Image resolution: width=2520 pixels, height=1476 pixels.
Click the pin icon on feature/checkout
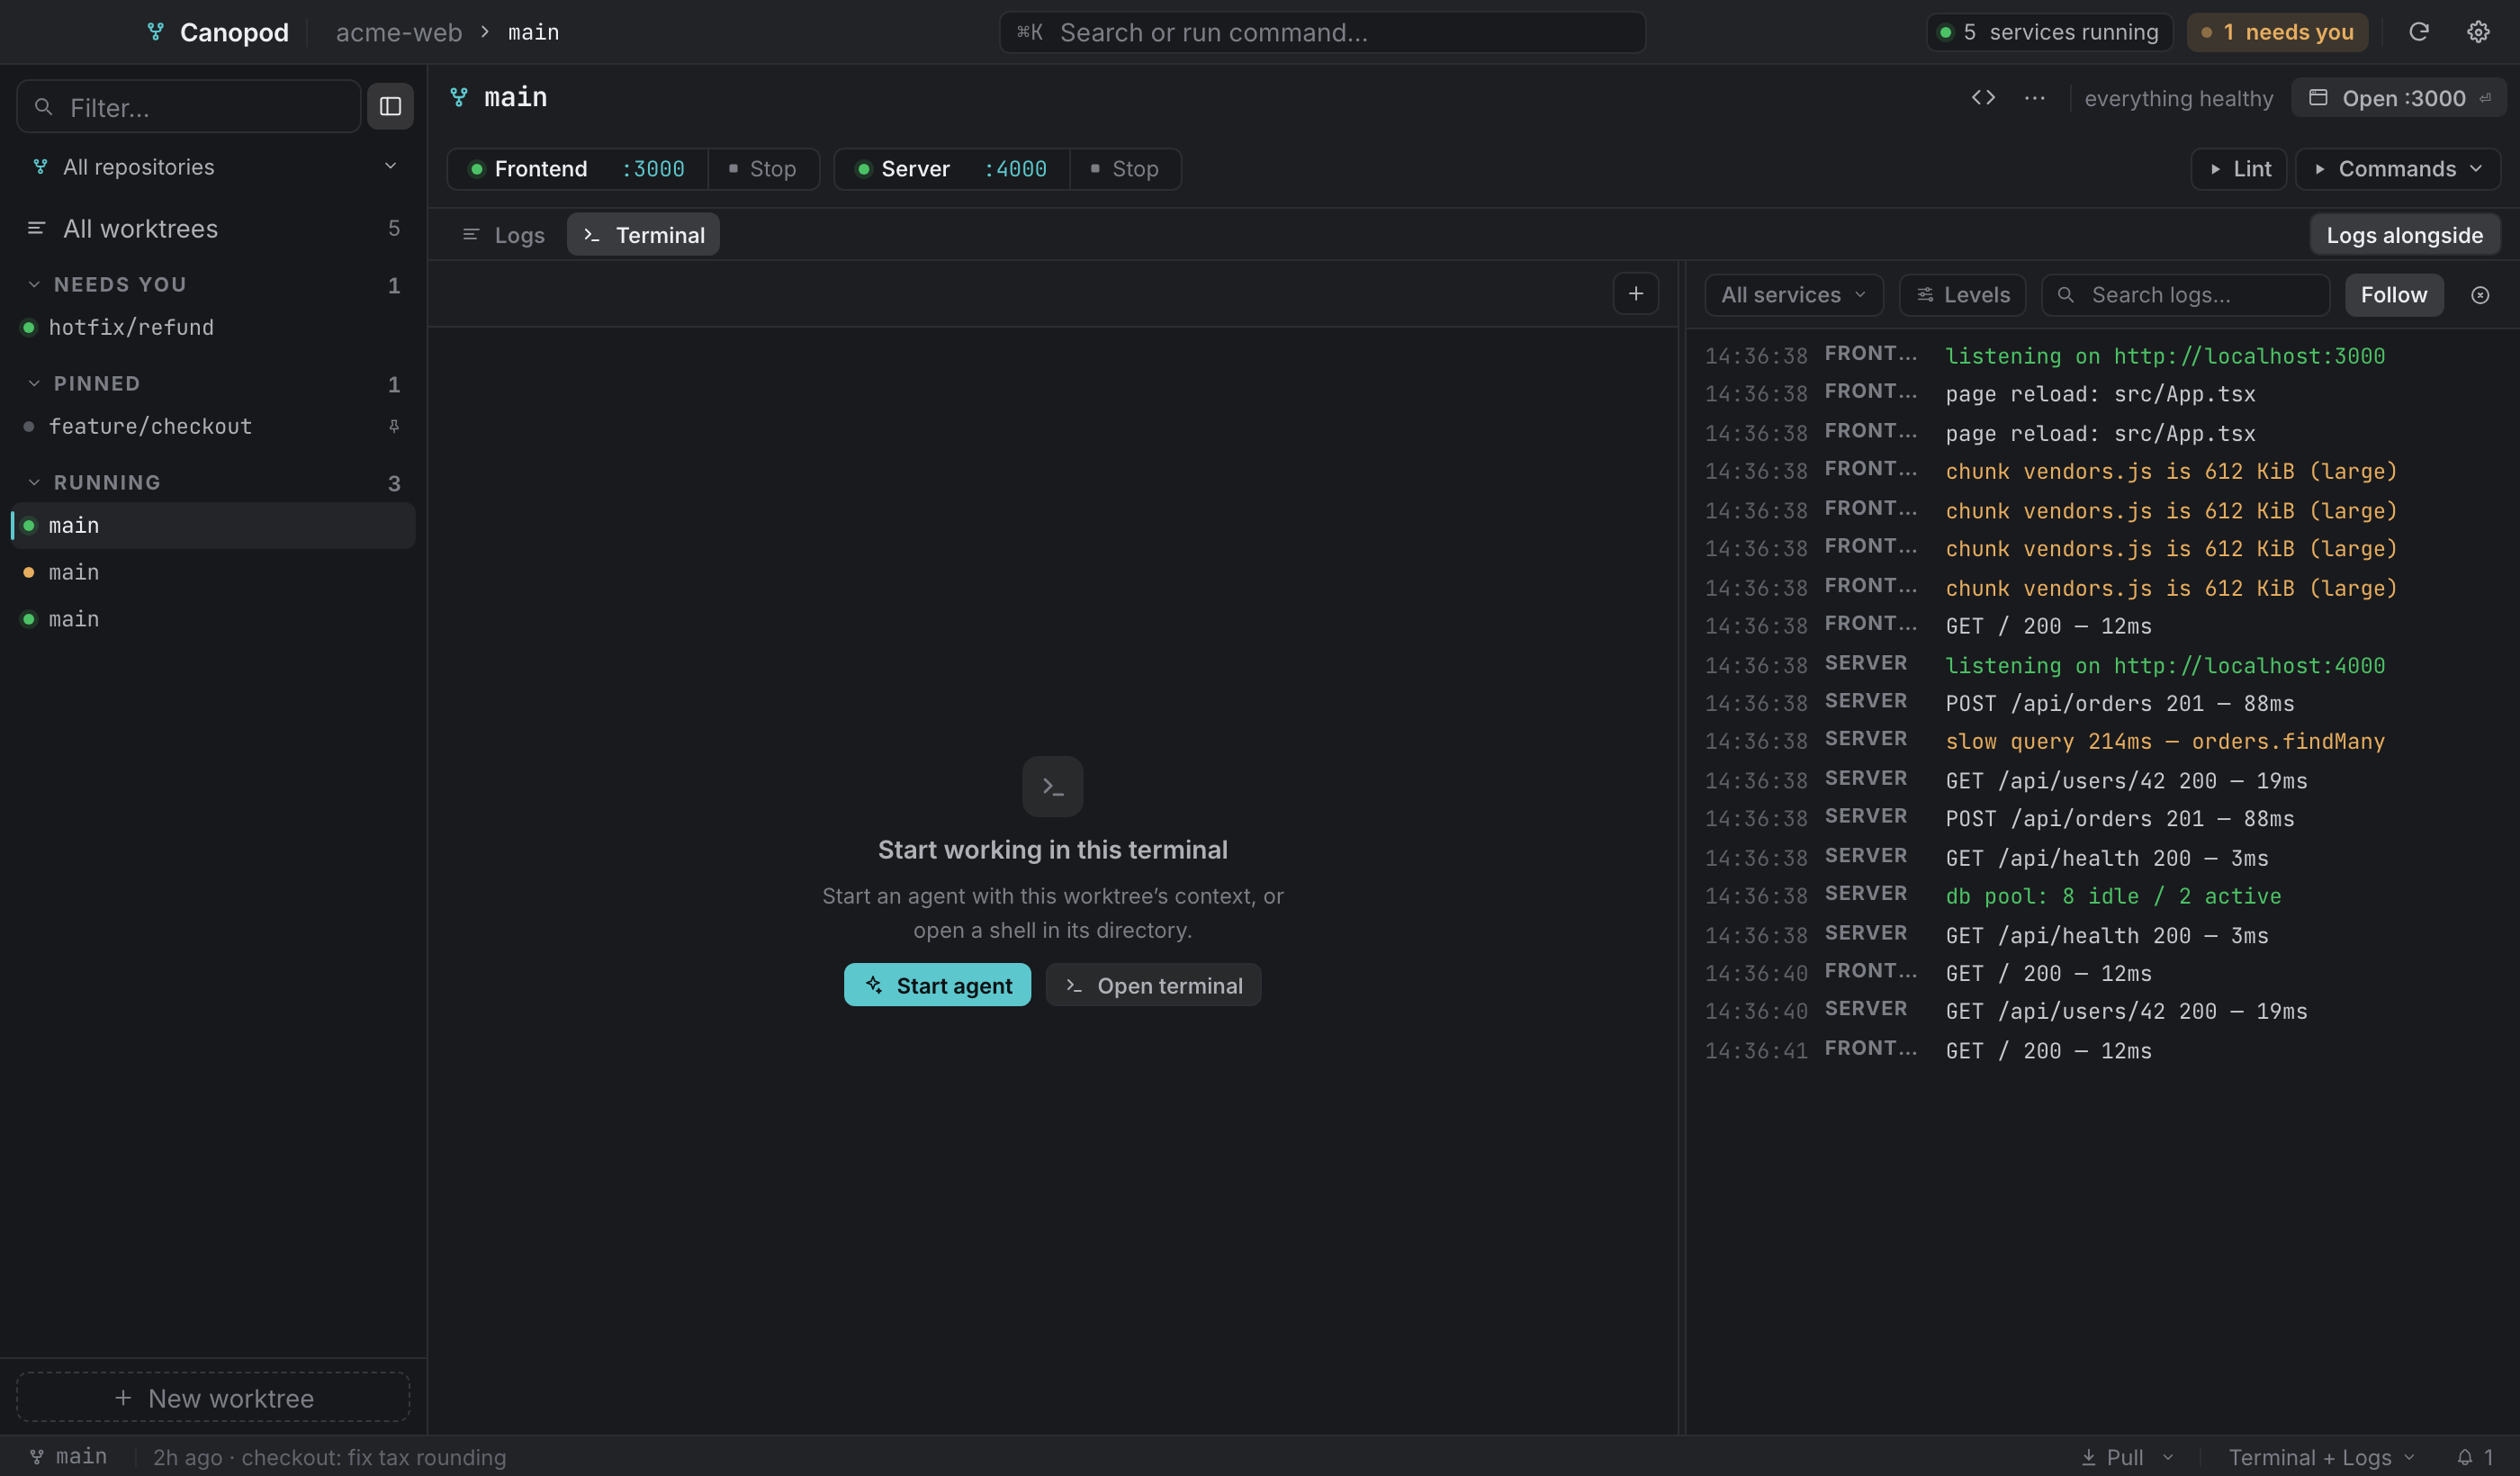click(394, 426)
